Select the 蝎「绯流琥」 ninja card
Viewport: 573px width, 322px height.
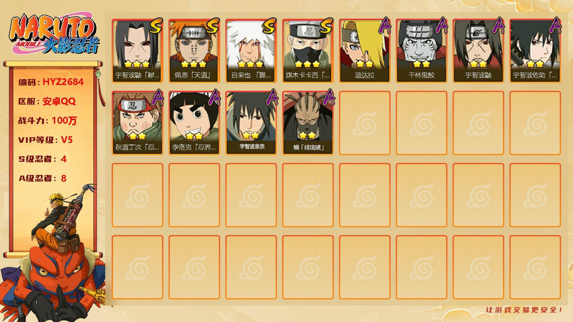coord(308,123)
